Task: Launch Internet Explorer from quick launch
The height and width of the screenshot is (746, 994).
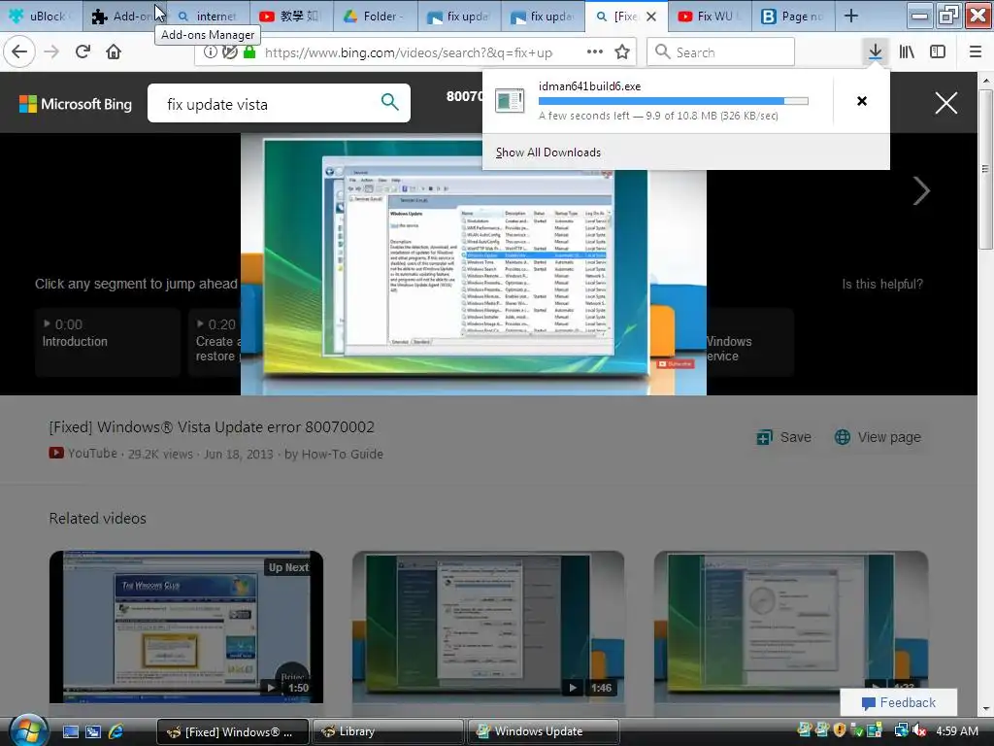Action: tap(116, 731)
